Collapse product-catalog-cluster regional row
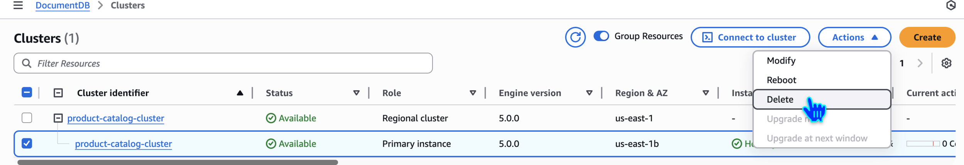 [58, 118]
